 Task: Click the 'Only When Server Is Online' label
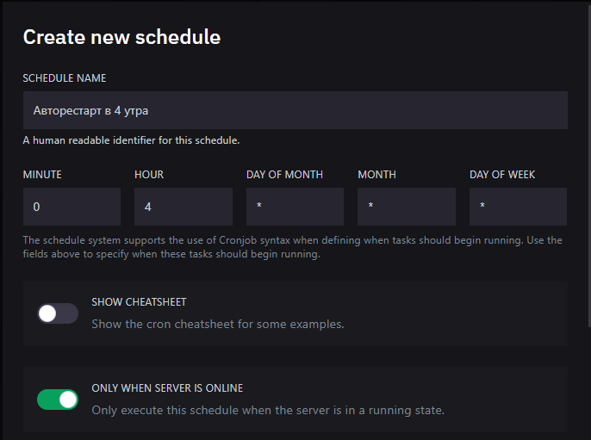pos(173,388)
